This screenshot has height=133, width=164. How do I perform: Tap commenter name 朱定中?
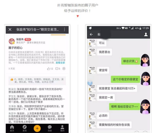tap(12, 114)
